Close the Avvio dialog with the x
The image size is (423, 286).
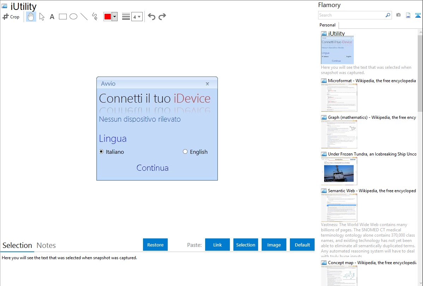click(x=208, y=84)
